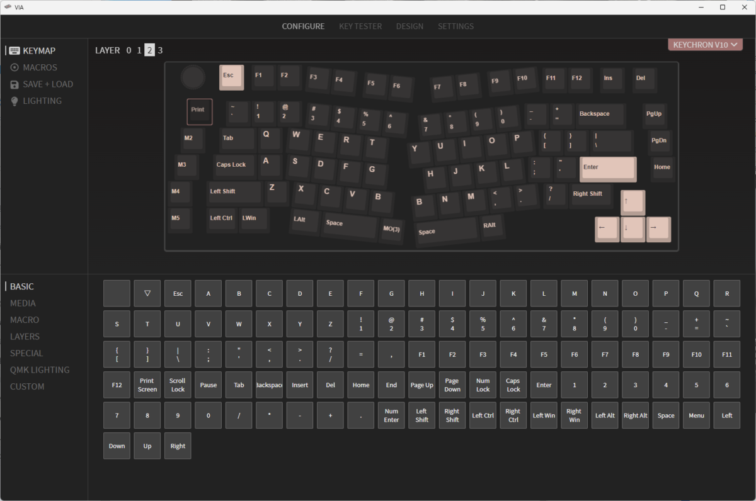Assign the Pause keycode

pos(209,385)
